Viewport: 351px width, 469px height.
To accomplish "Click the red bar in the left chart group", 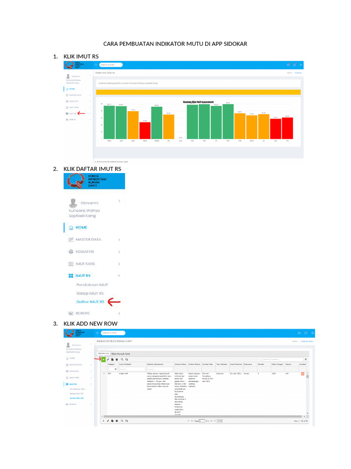I will tap(145, 131).
